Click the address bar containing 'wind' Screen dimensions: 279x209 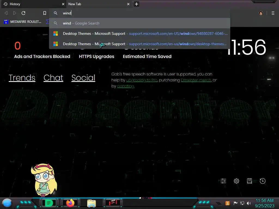pyautogui.click(x=140, y=13)
